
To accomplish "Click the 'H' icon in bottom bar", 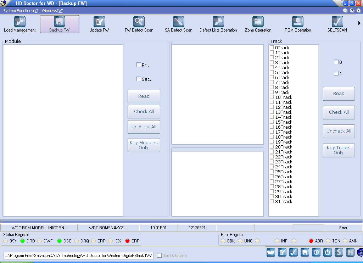I will 350,252.
